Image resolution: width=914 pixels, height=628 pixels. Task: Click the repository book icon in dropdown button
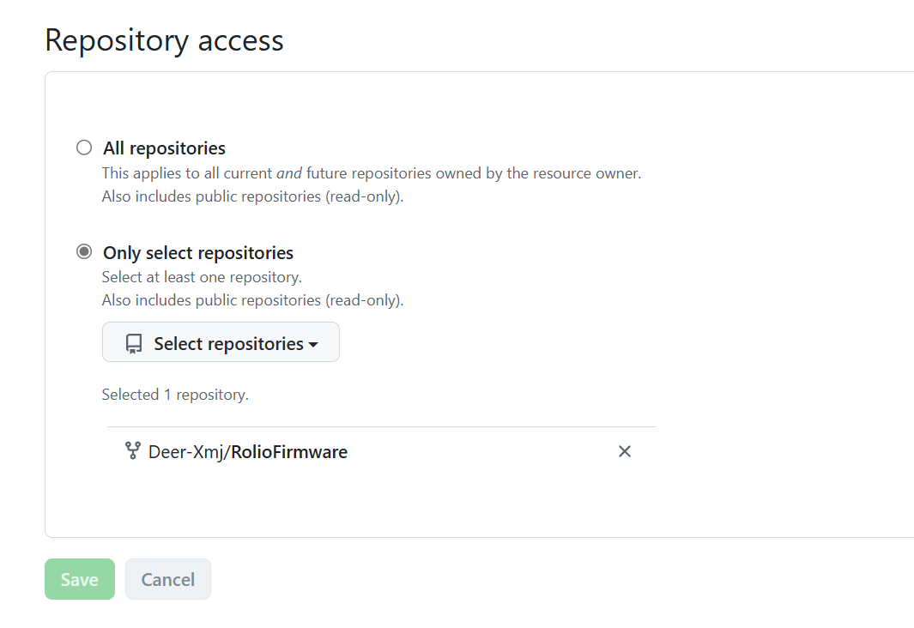(134, 344)
